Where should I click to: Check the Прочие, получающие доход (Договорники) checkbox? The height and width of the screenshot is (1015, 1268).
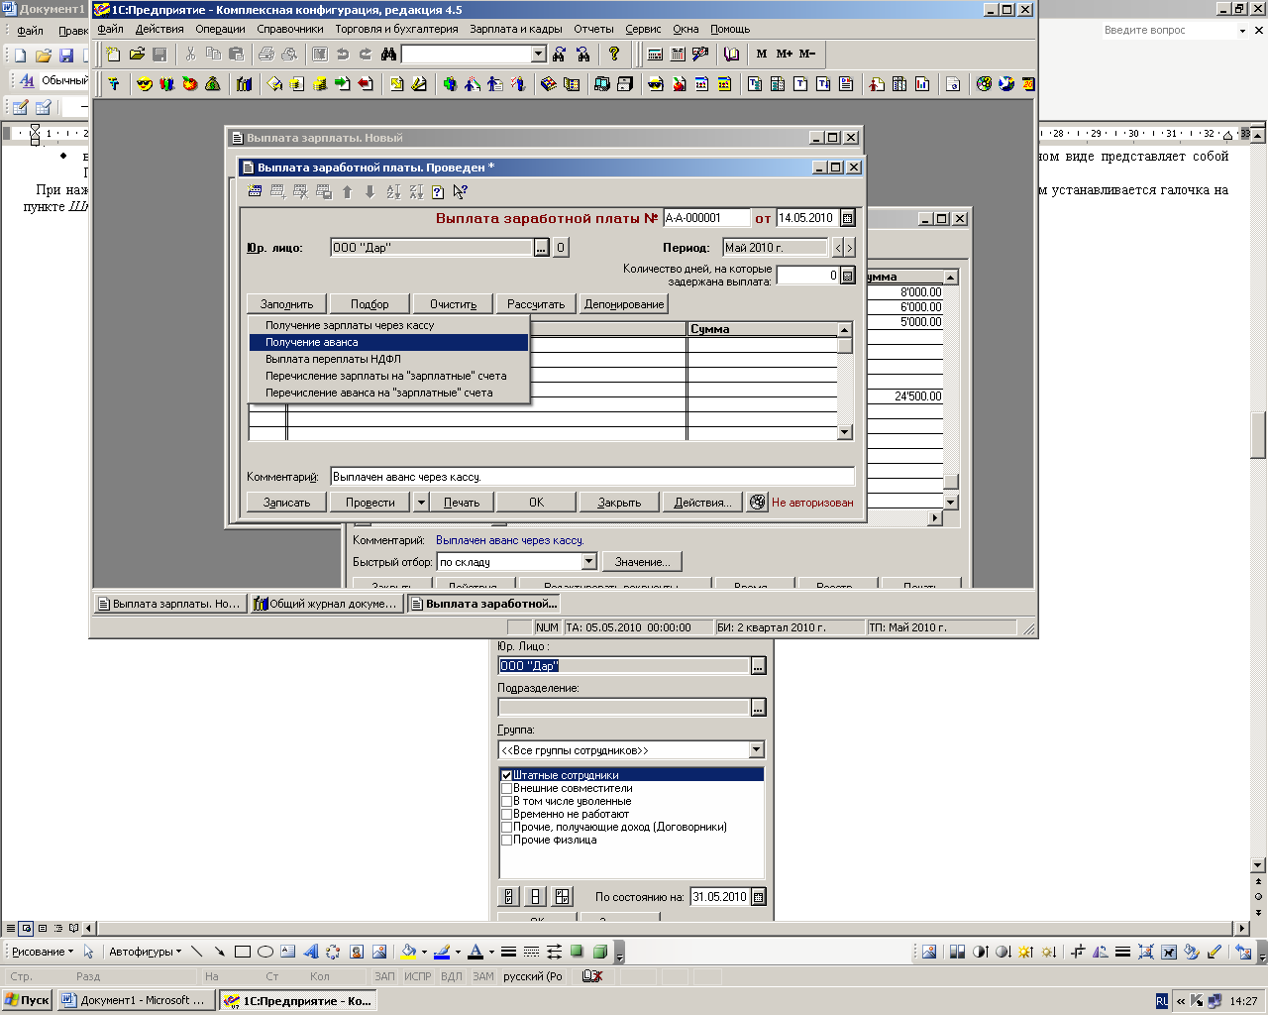[x=506, y=827]
